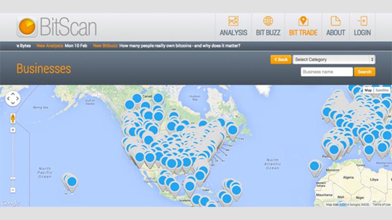The height and width of the screenshot is (220, 392).
Task: Select the BIT TRADE menu label
Action: tap(303, 33)
